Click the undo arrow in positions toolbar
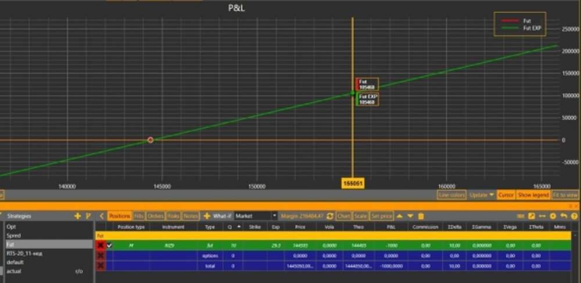This screenshot has width=581, height=283. click(563, 216)
